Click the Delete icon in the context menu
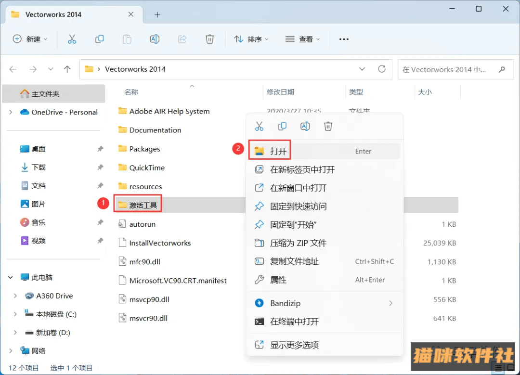Viewport: 520px width, 375px height. (328, 126)
